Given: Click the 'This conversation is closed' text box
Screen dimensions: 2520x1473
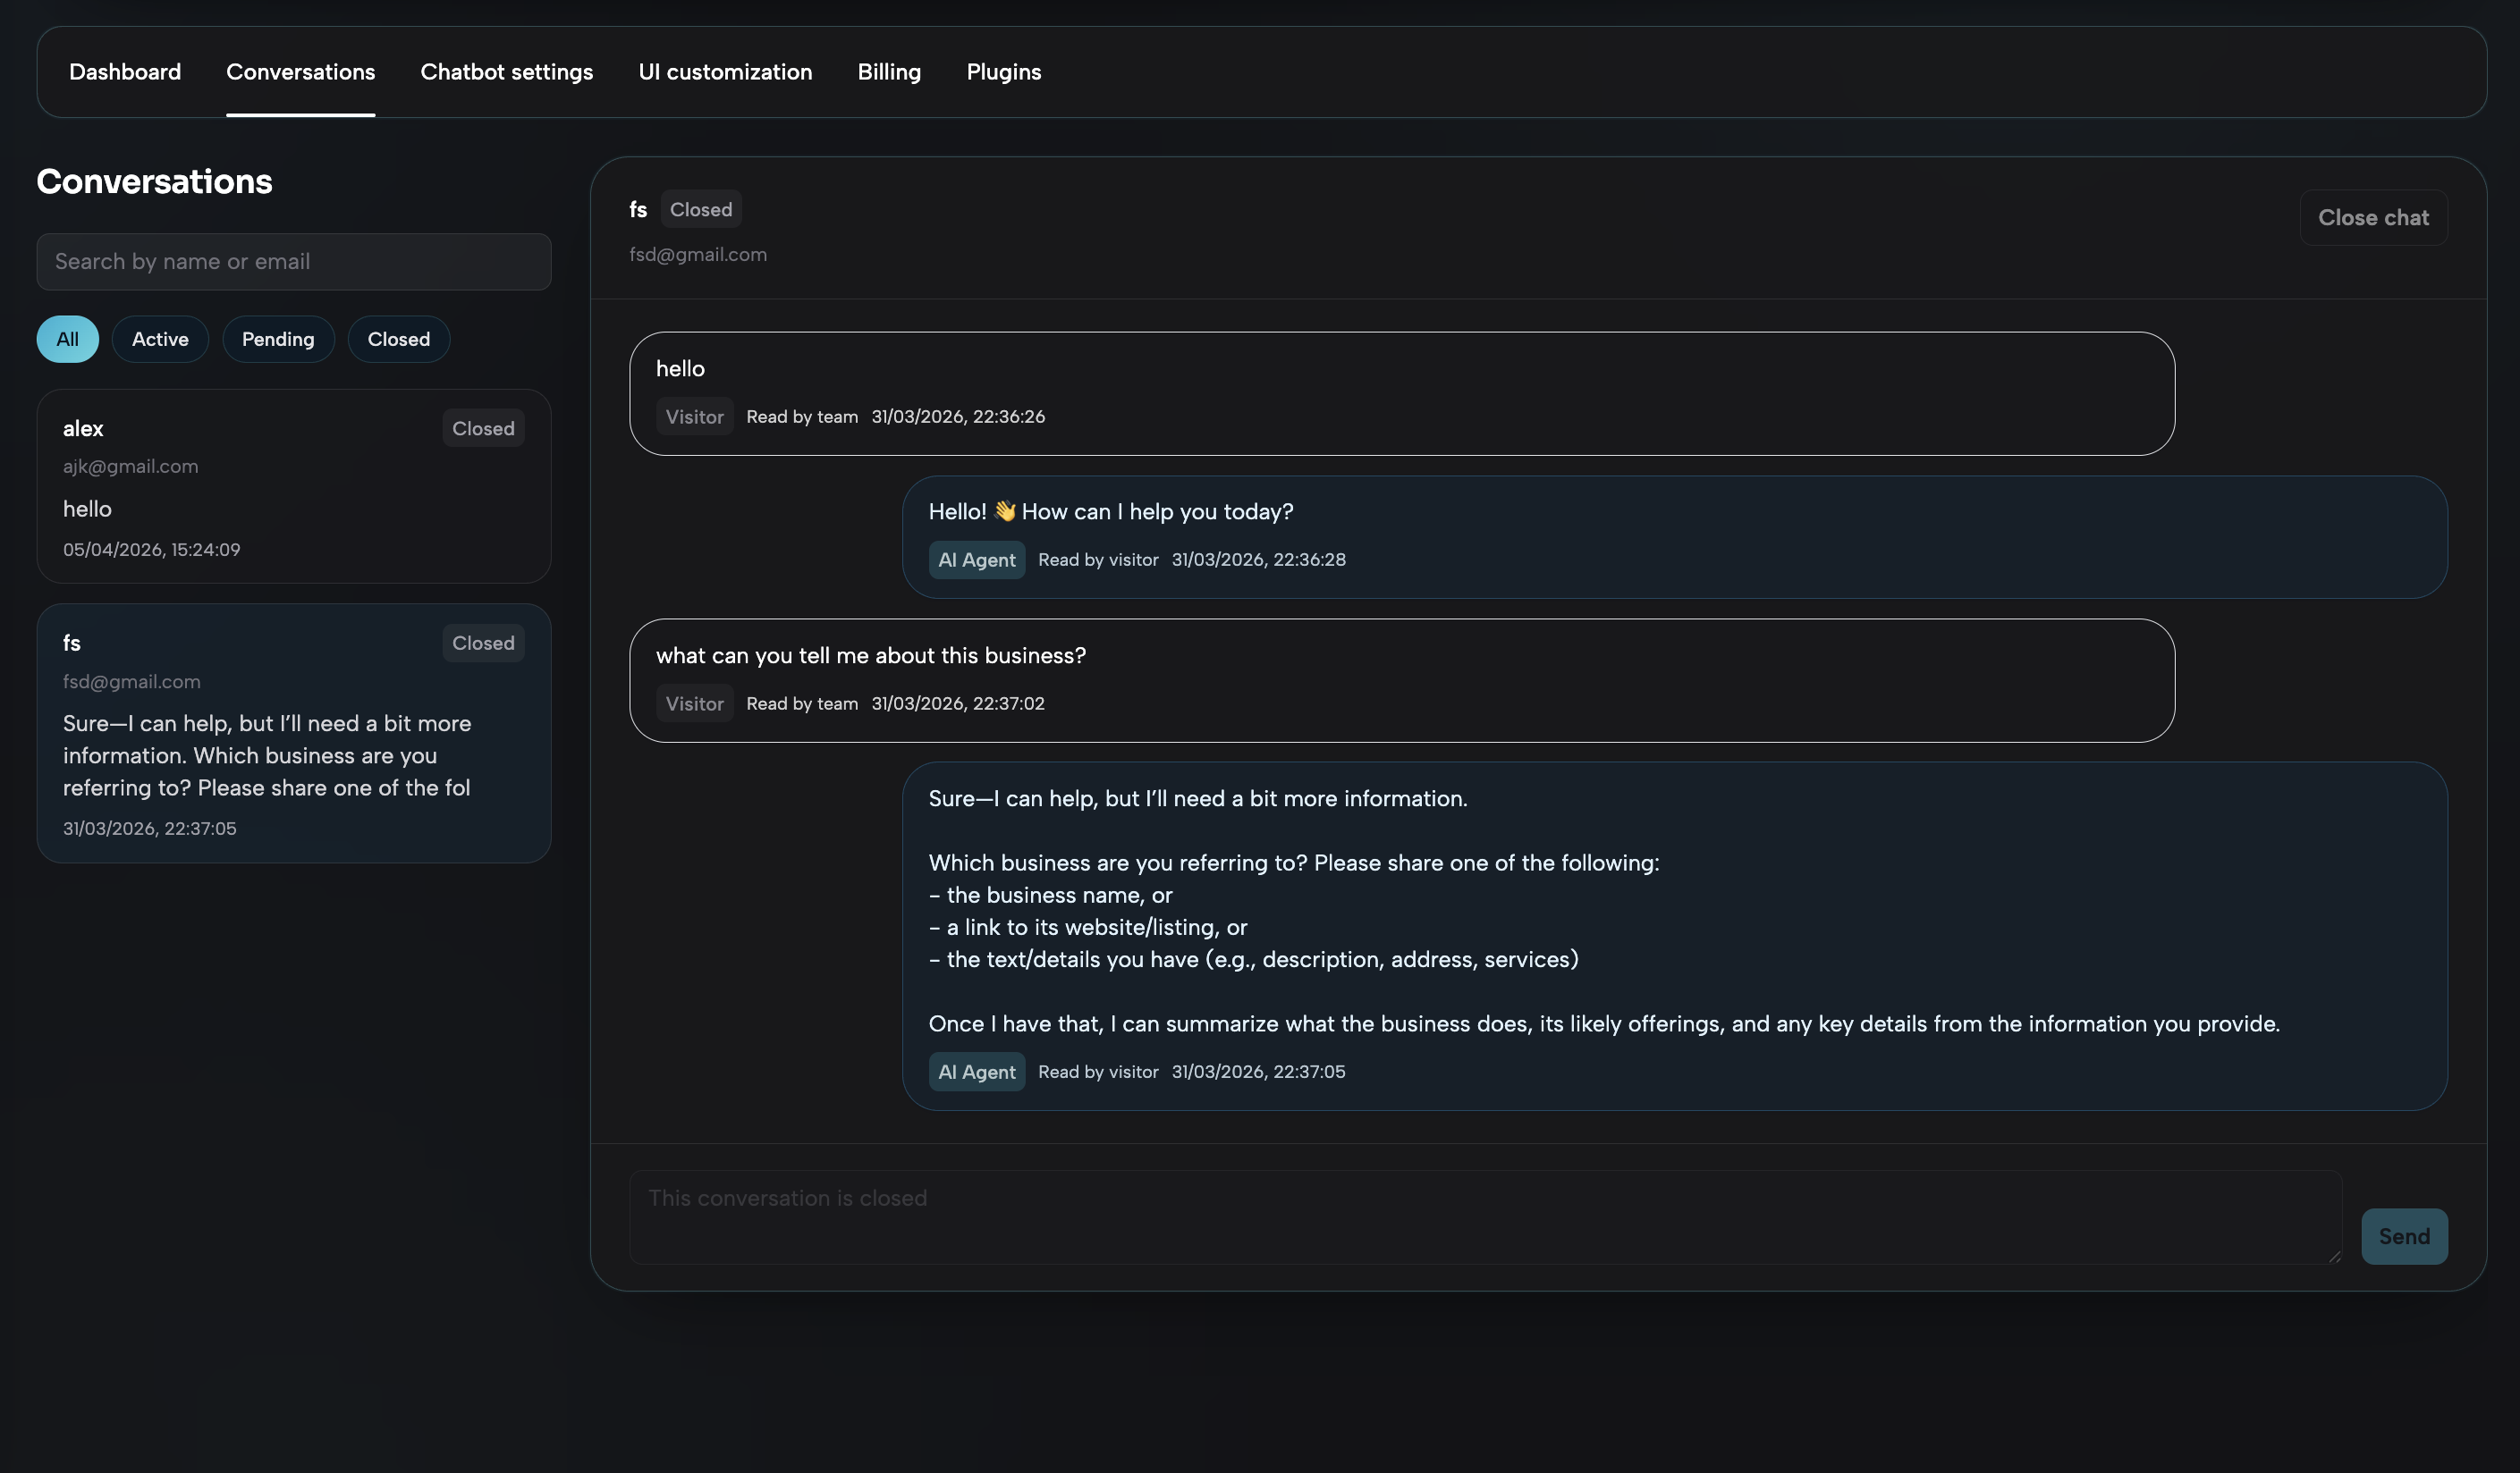Looking at the screenshot, I should (1485, 1217).
